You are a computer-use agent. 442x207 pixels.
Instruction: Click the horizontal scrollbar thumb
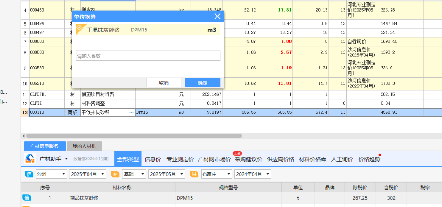134,136
